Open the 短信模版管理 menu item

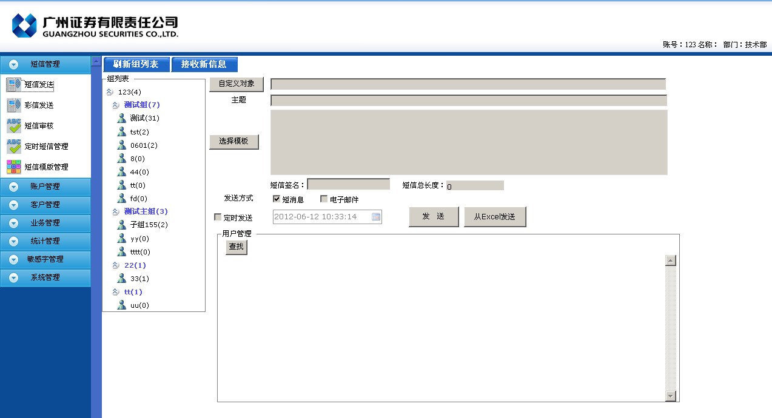point(46,167)
